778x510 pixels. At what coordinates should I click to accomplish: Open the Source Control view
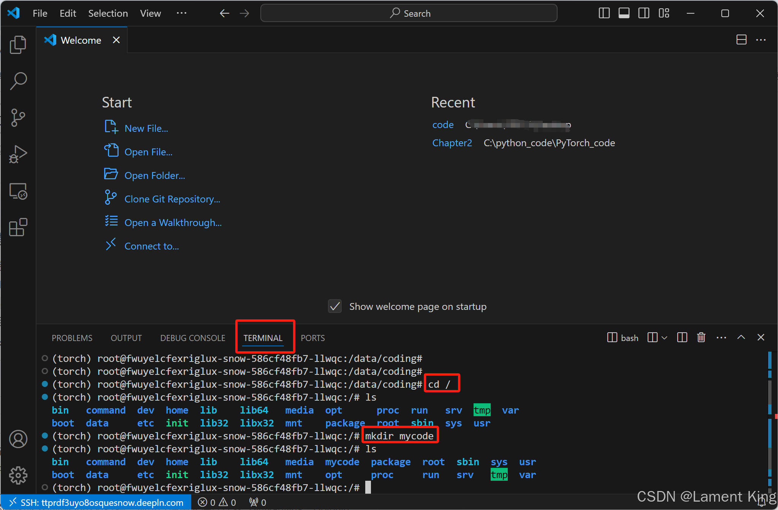coord(18,118)
